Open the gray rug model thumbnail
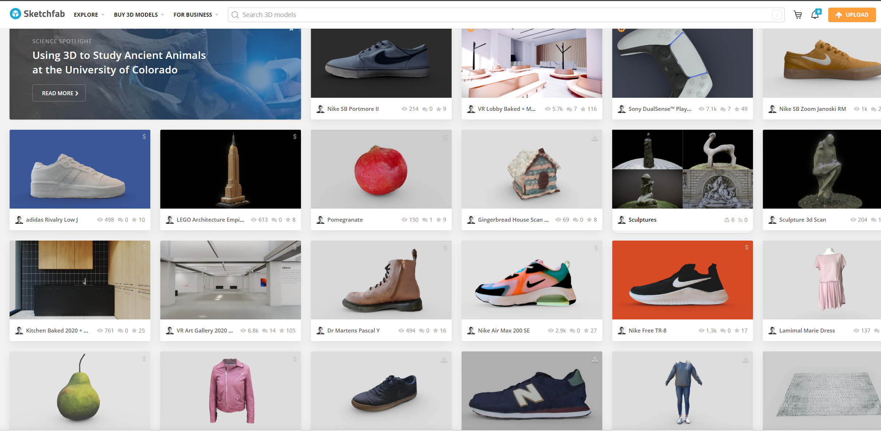Screen dimensions: 881x431 (x=822, y=391)
